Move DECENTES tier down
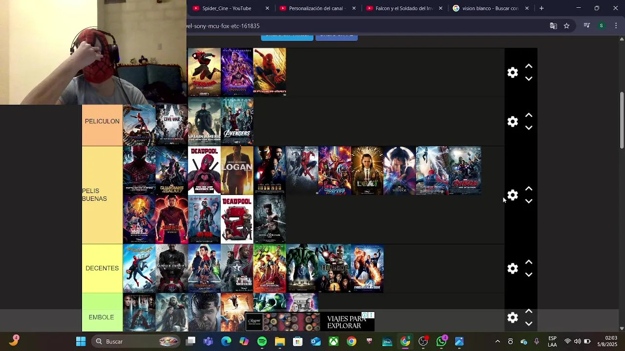This screenshot has height=351, width=625. pyautogui.click(x=529, y=274)
